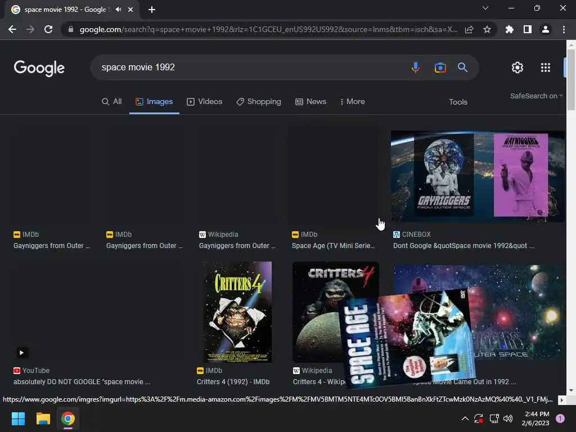Open the CINEBOX image result thumbnail
The image size is (576, 432).
click(x=478, y=176)
